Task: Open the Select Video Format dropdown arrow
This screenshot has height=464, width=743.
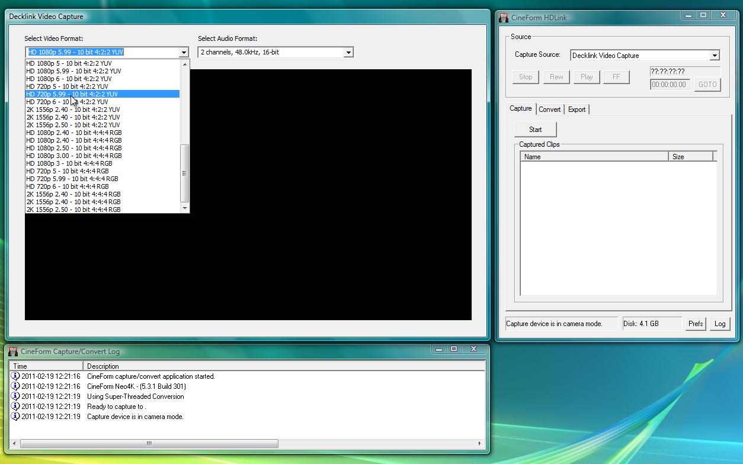Action: tap(183, 53)
